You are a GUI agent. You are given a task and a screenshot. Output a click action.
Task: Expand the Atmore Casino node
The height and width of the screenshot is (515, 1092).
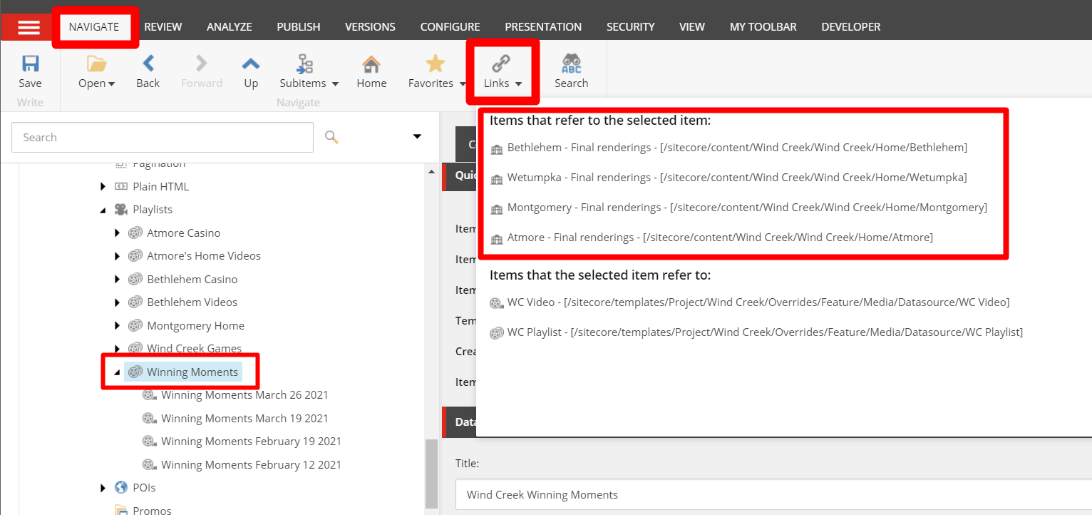[x=118, y=233]
